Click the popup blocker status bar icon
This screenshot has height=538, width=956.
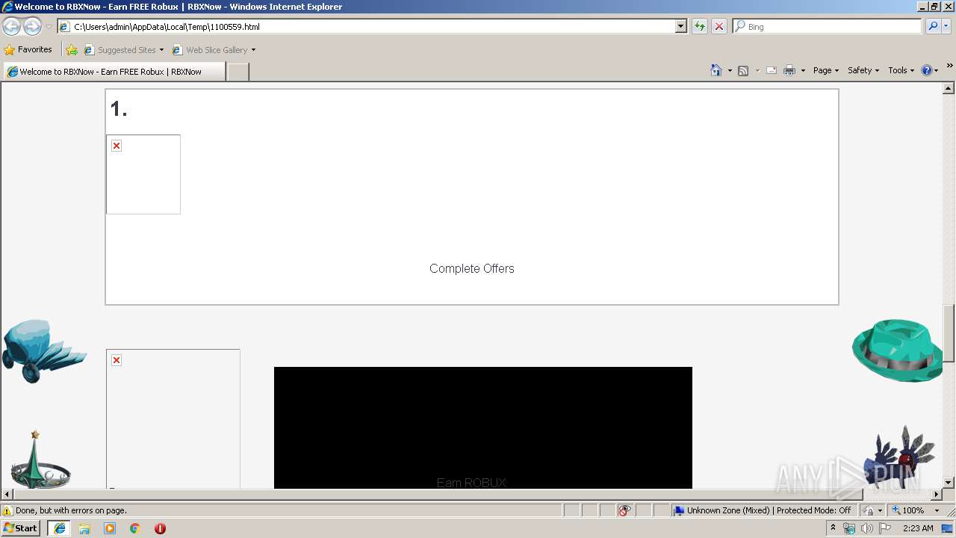[x=624, y=510]
